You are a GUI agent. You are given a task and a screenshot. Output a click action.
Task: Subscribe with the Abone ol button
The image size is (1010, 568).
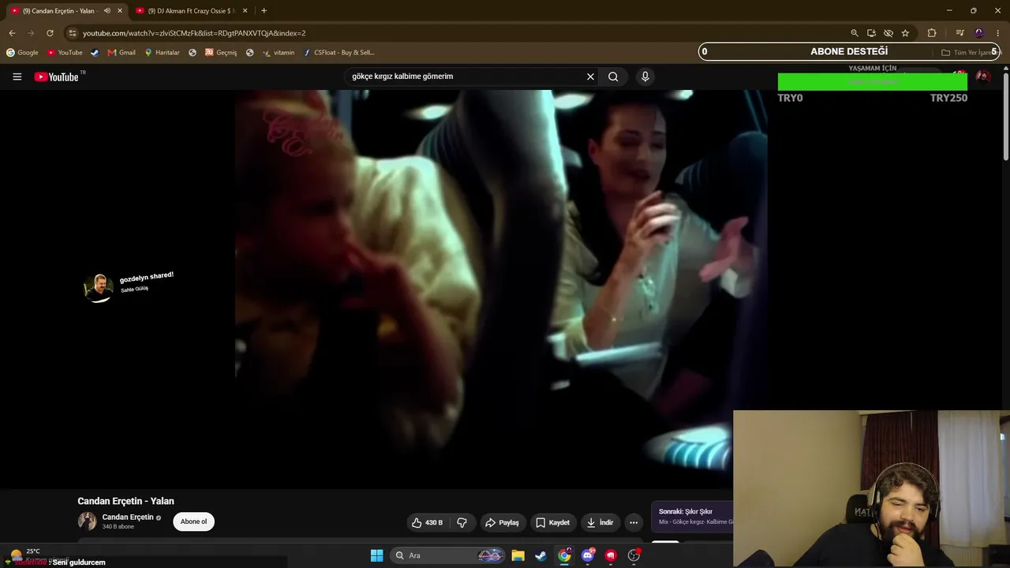click(x=193, y=521)
